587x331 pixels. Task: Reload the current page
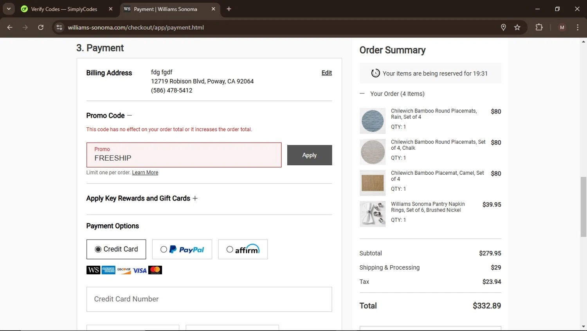pos(41,27)
